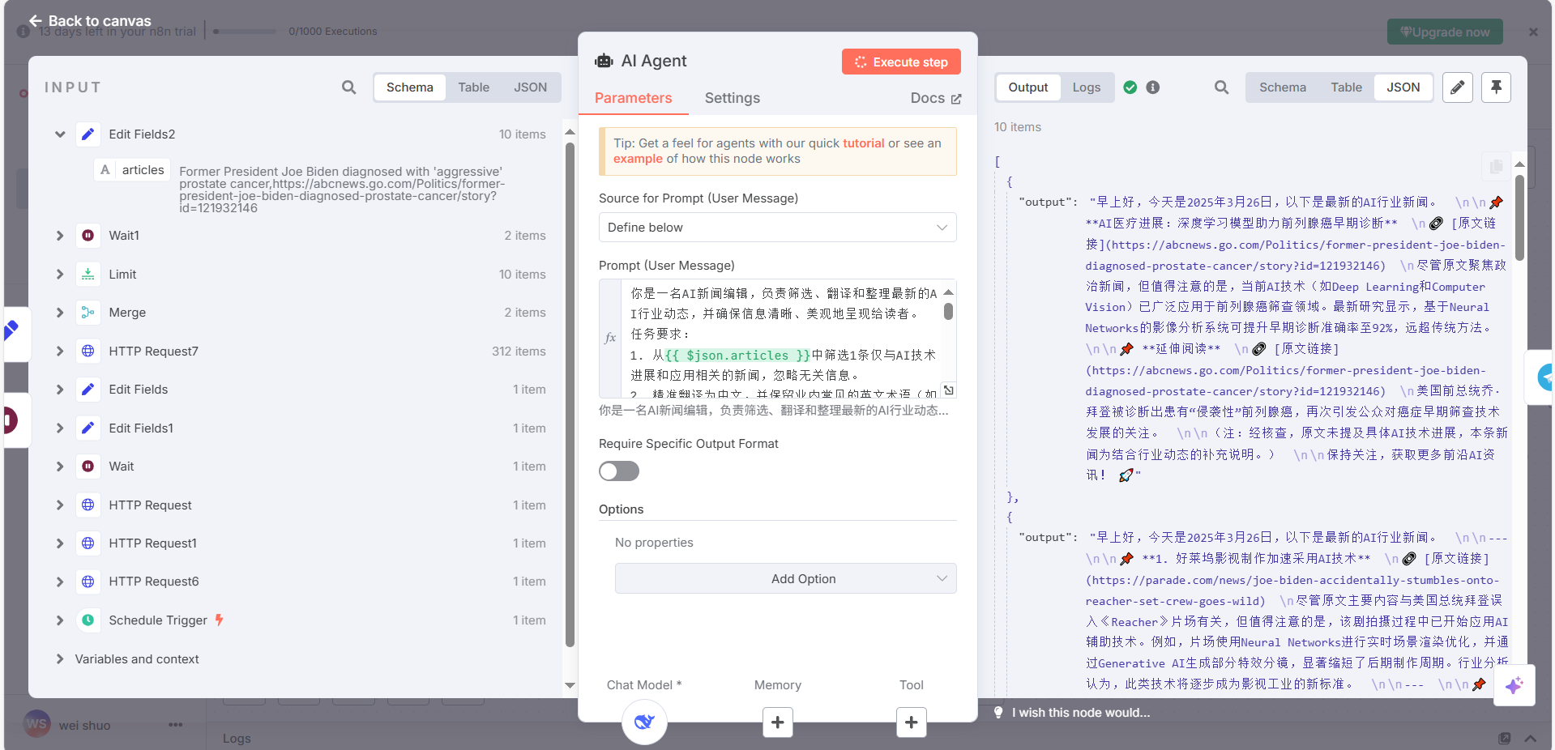Screen dimensions: 1555x750
Task: Click the green success check icon
Action: (x=1130, y=87)
